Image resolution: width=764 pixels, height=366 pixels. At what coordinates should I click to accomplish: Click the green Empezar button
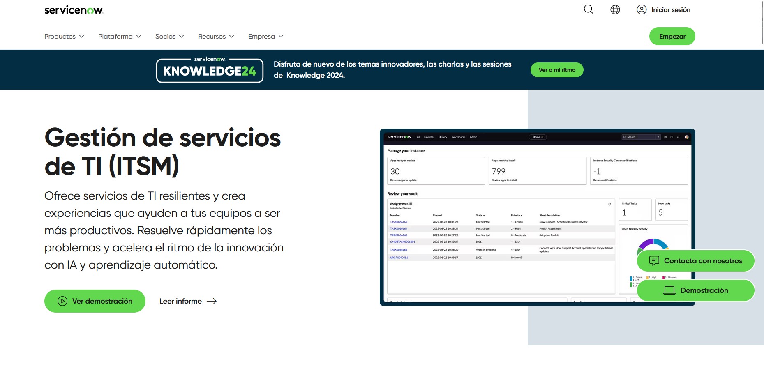pyautogui.click(x=672, y=36)
